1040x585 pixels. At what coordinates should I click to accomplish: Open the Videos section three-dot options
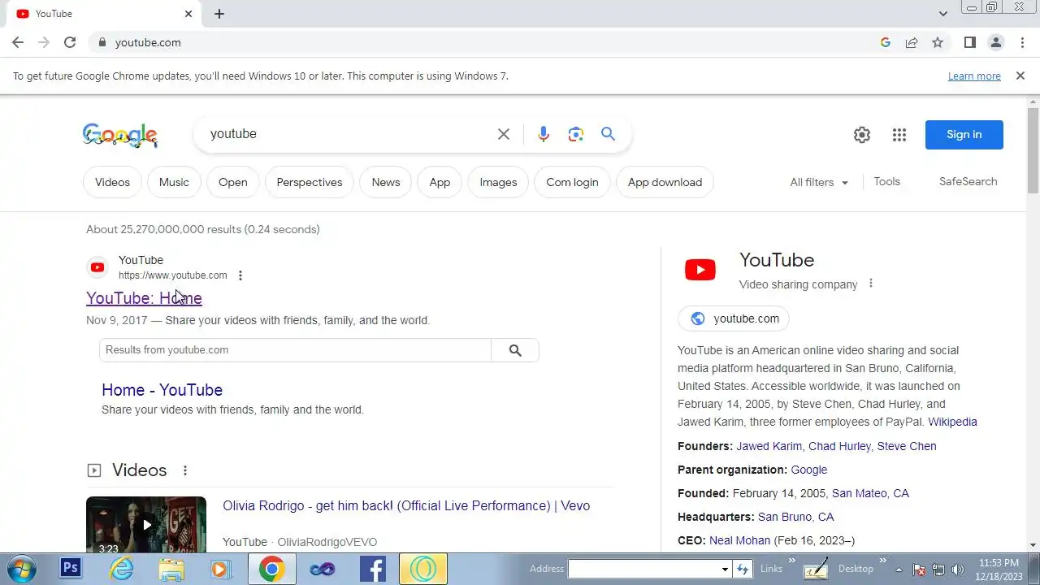[185, 470]
